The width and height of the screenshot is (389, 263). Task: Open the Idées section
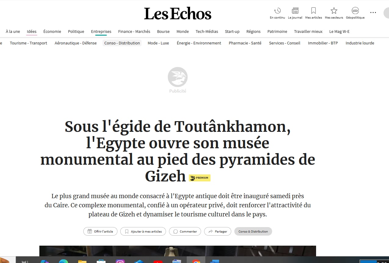coord(32,31)
